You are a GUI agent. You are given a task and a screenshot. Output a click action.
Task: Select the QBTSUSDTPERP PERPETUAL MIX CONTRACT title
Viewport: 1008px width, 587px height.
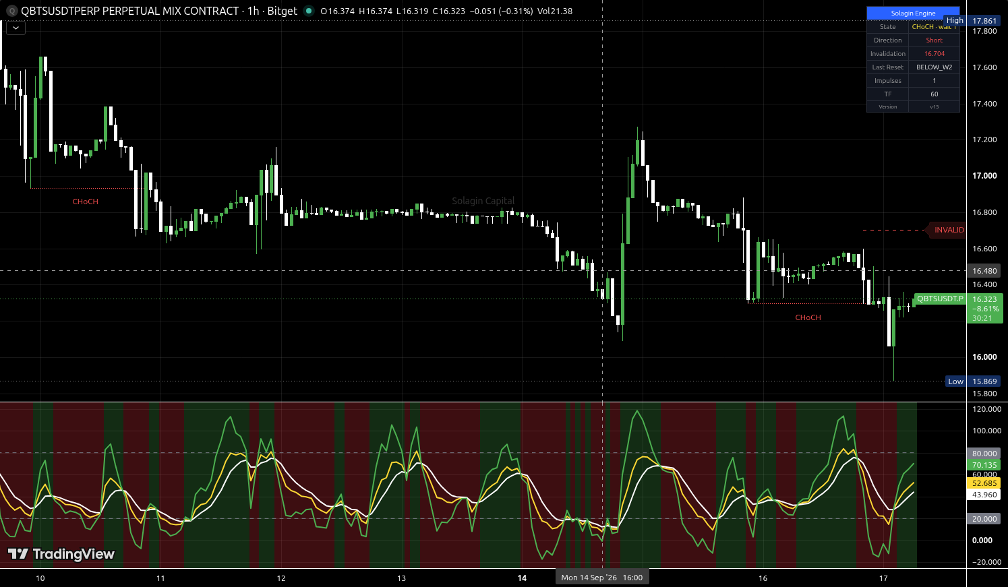130,11
